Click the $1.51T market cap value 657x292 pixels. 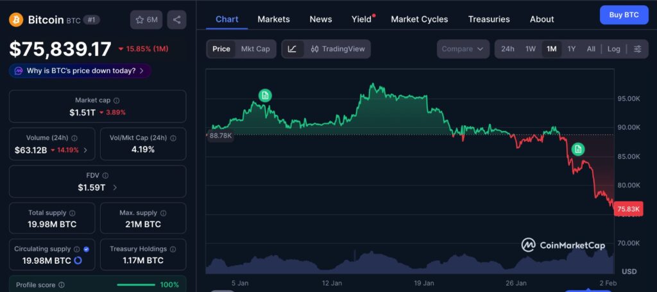coord(83,112)
